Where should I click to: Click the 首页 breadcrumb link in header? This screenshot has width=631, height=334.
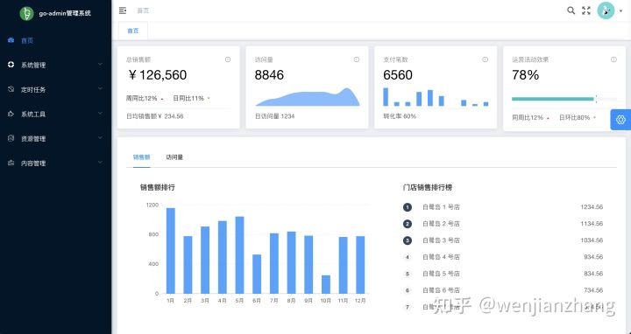pyautogui.click(x=143, y=10)
